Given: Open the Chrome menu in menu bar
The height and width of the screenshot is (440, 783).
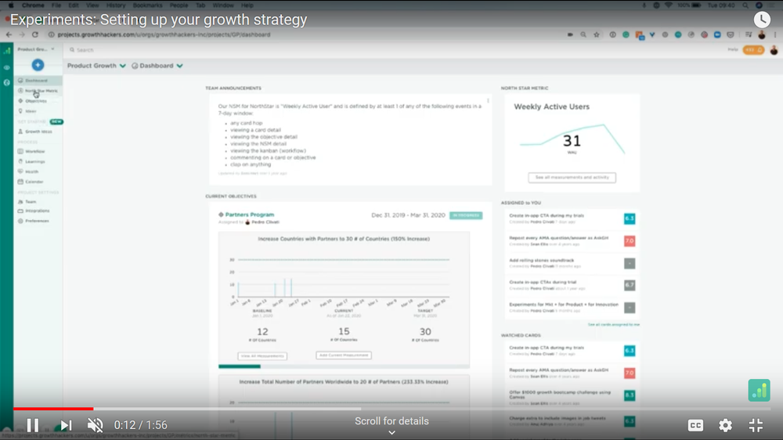Looking at the screenshot, I should (33, 5).
